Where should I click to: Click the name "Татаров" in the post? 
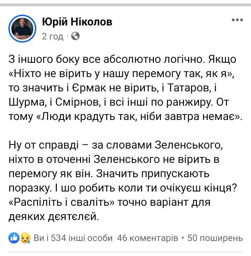pos(189,88)
